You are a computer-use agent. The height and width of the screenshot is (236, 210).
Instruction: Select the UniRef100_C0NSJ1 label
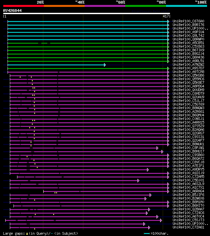coord(188,119)
